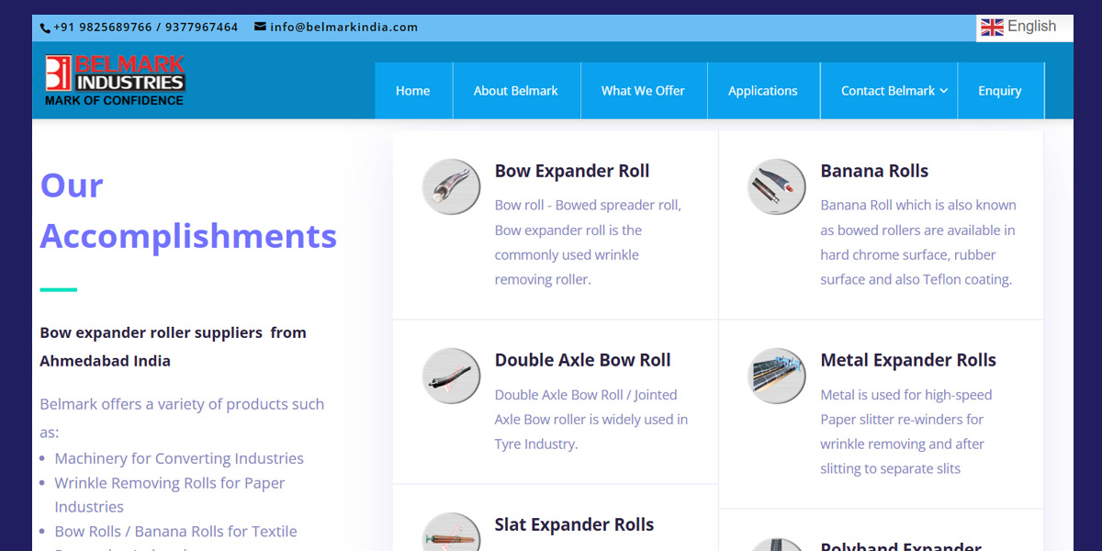1102x551 pixels.
Task: Email info@belmarkindia.com link
Action: click(343, 27)
